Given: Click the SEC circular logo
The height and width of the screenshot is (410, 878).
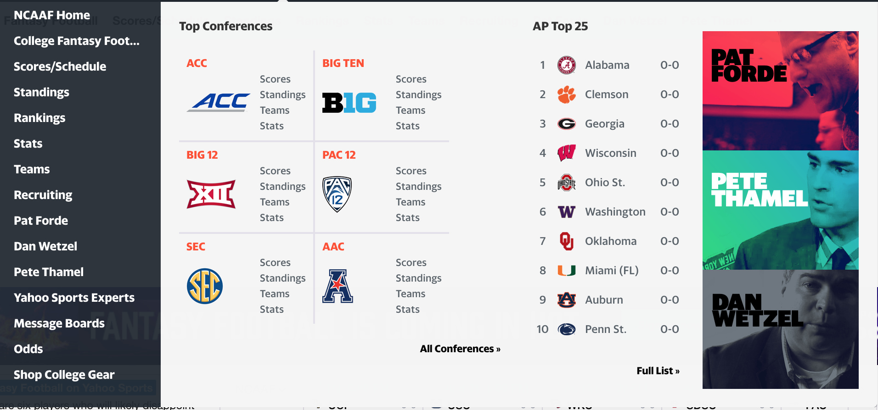Looking at the screenshot, I should click(205, 286).
